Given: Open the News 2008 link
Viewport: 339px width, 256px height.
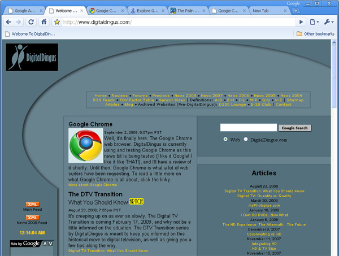Looking at the screenshot, I should click(x=185, y=96).
